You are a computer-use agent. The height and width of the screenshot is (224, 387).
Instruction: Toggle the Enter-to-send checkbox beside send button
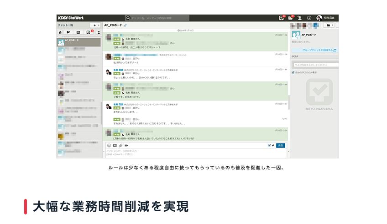(269, 145)
